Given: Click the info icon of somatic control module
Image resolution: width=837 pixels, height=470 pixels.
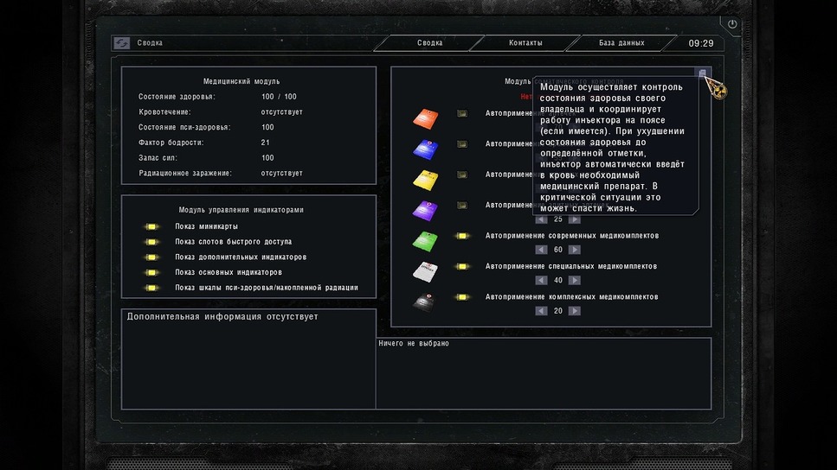Looking at the screenshot, I should (x=703, y=73).
